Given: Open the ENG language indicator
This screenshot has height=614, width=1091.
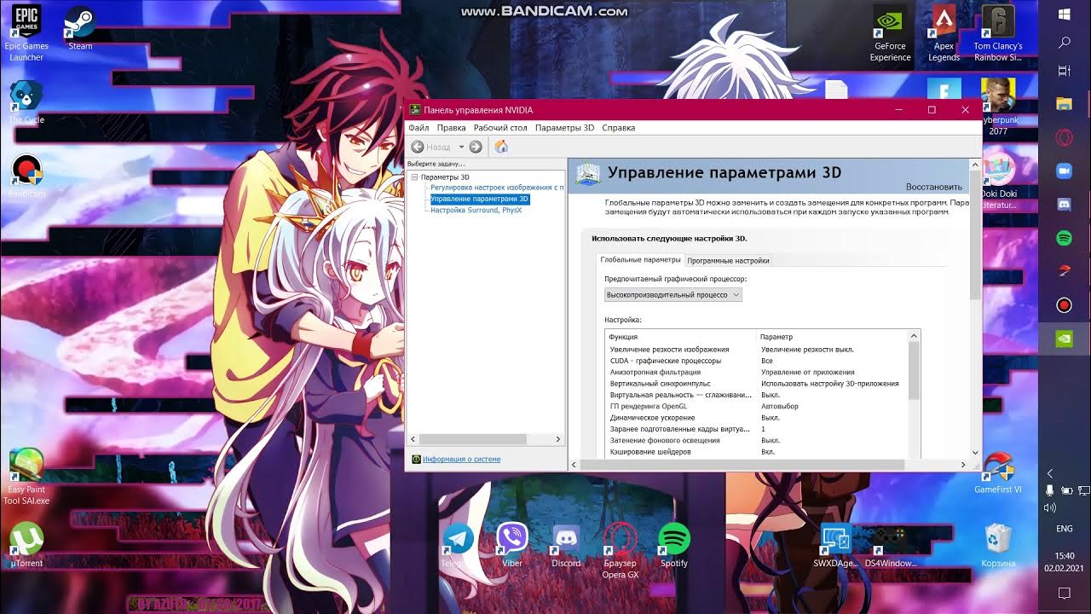Looking at the screenshot, I should coord(1064,529).
